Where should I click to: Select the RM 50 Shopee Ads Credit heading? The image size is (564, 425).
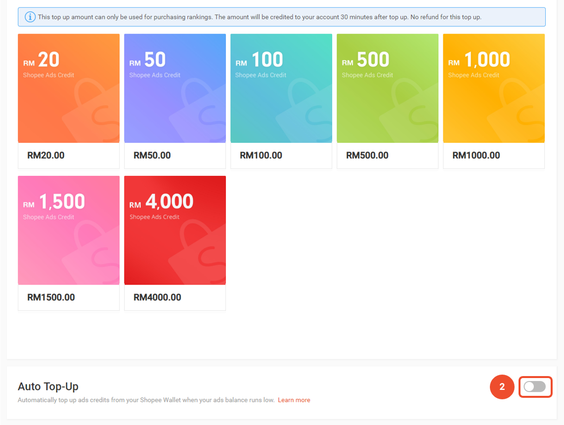(155, 64)
